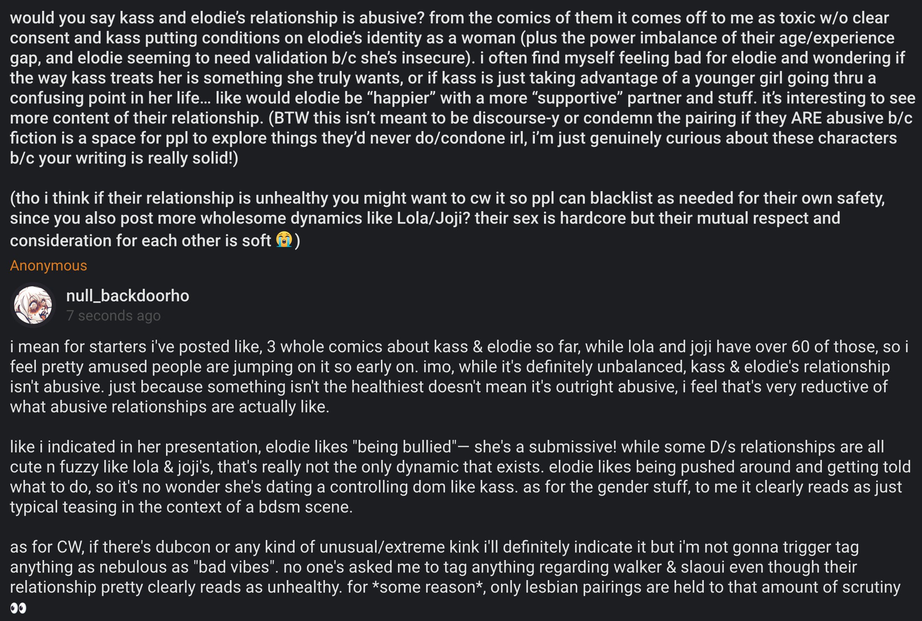Click the reply paragraph starting "like i indicated"

click(x=459, y=477)
